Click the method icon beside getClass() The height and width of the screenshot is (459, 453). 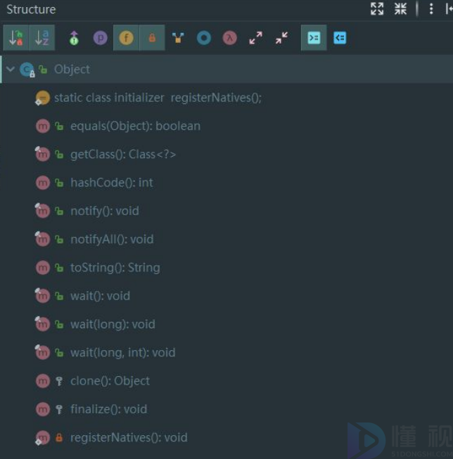pyautogui.click(x=43, y=154)
